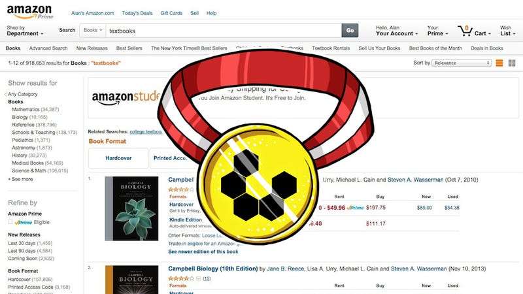523x294 pixels.
Task: Open the shopping cart icon
Action: click(x=465, y=31)
